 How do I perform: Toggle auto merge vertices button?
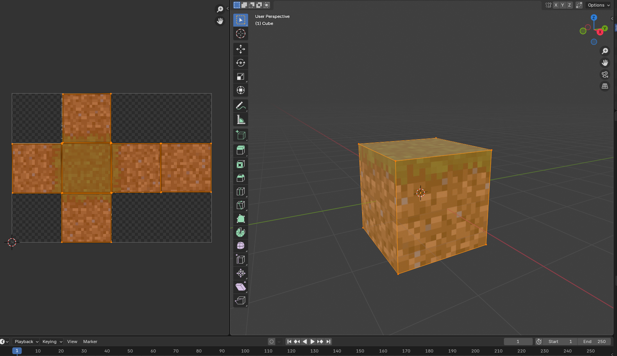[x=579, y=5]
